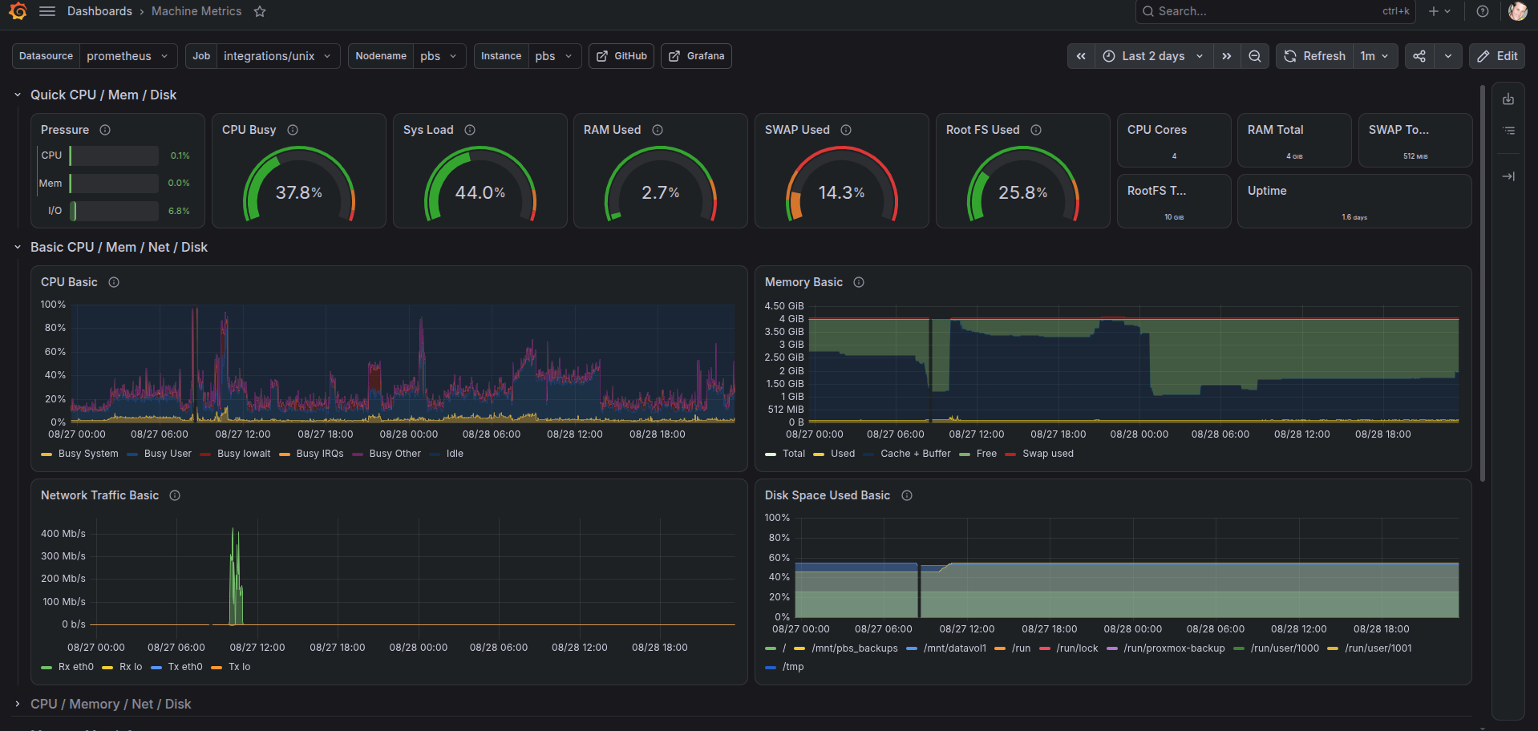
Task: Open Machine Metrics breadcrumb
Action: [196, 11]
